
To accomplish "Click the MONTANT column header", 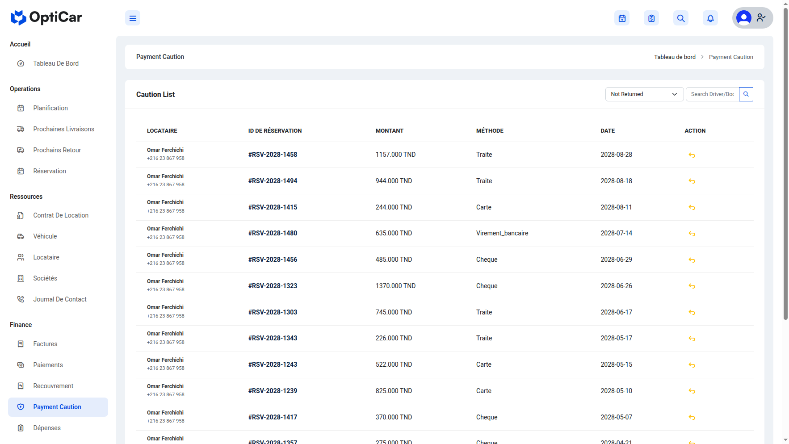I will click(x=389, y=131).
